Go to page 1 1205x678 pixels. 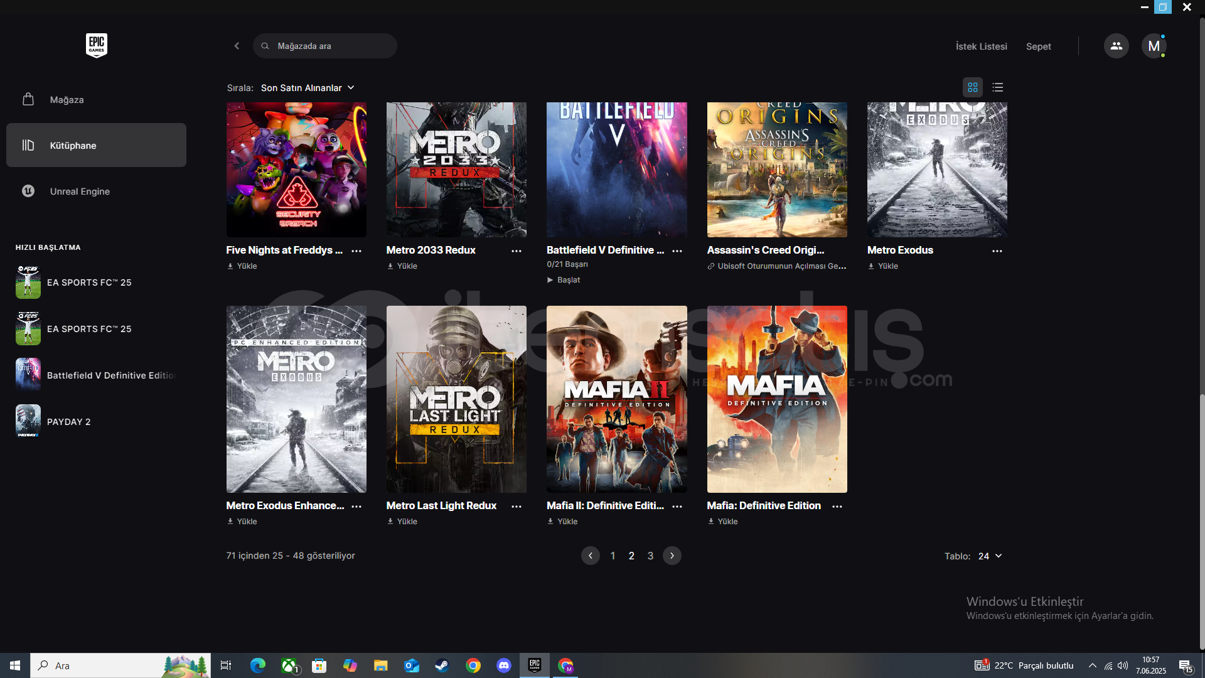click(x=613, y=556)
